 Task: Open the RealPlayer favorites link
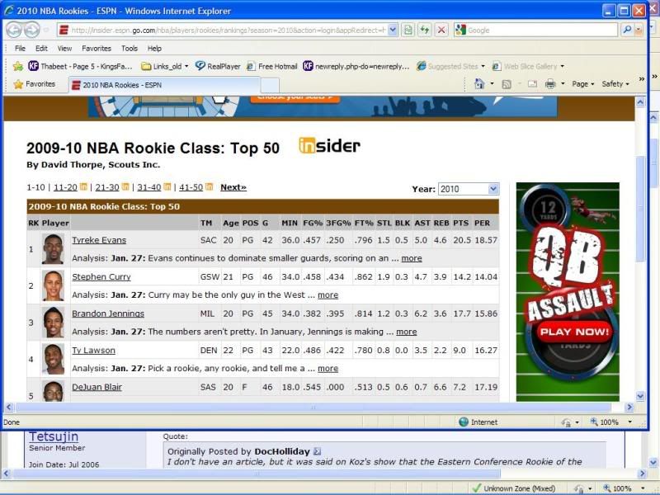pyautogui.click(x=218, y=66)
